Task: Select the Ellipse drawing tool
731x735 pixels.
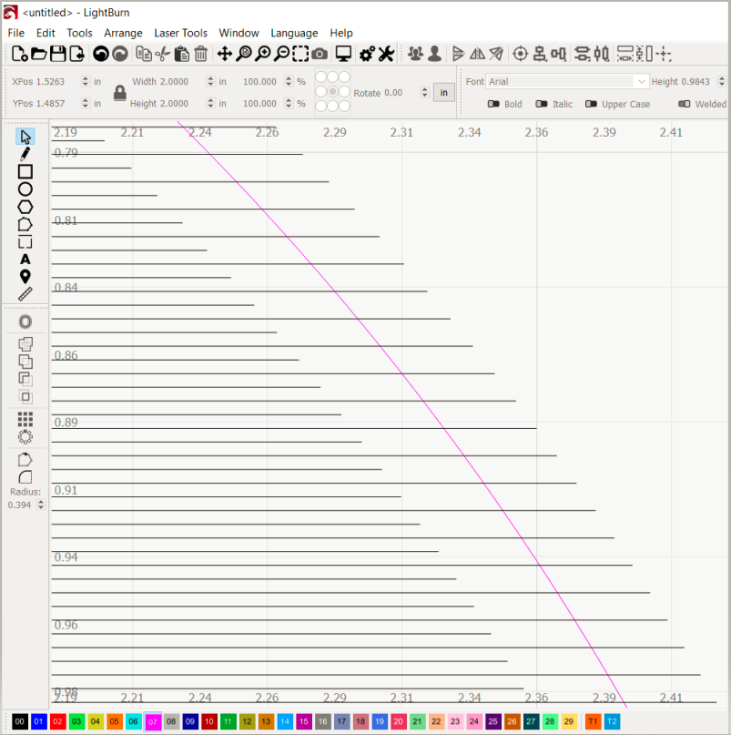Action: coord(25,189)
